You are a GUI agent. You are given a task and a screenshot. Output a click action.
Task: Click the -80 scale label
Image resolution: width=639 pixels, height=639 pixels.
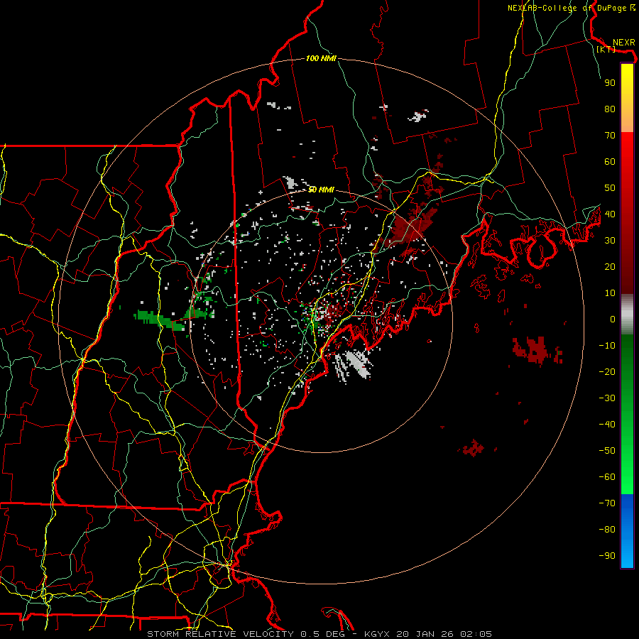[x=607, y=530]
